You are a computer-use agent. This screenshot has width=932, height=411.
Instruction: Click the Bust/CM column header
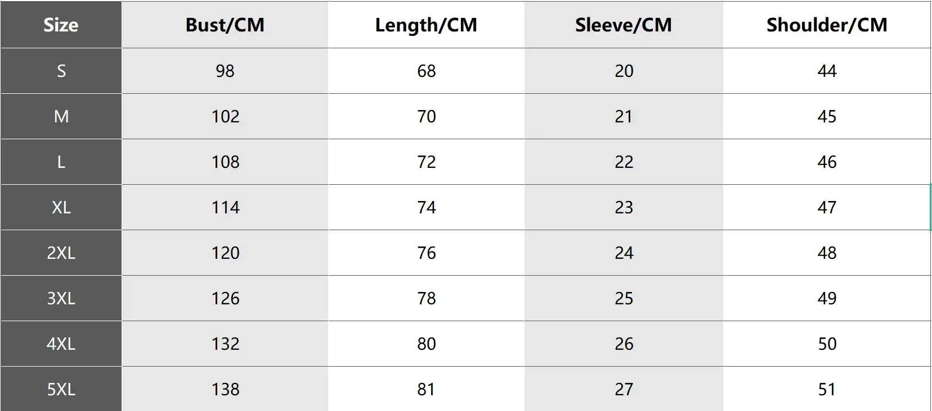[x=225, y=25]
